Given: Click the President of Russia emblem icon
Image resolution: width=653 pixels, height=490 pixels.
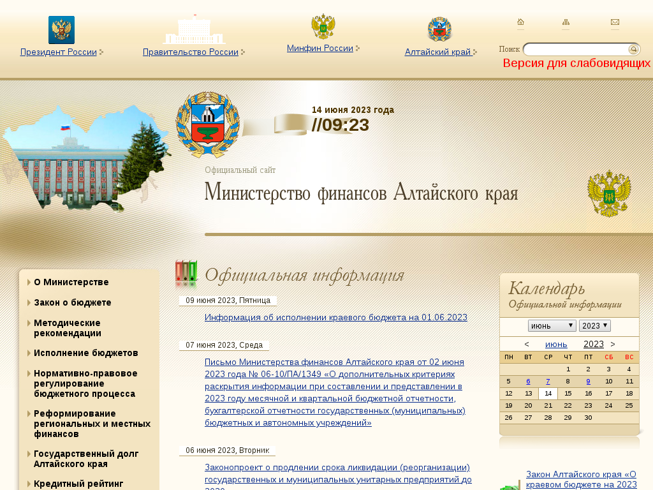Looking at the screenshot, I should coord(61,30).
